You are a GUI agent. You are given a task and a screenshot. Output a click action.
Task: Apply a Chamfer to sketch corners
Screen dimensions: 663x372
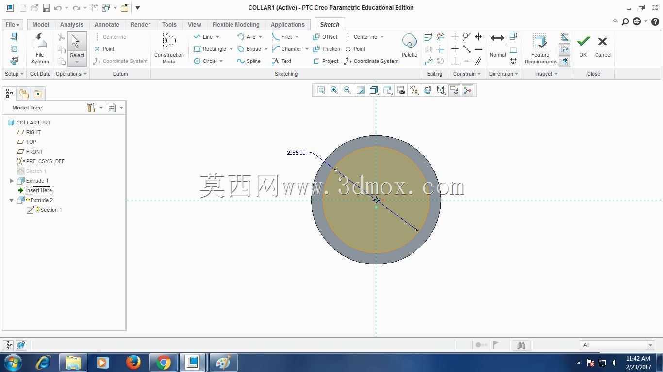[x=287, y=49]
